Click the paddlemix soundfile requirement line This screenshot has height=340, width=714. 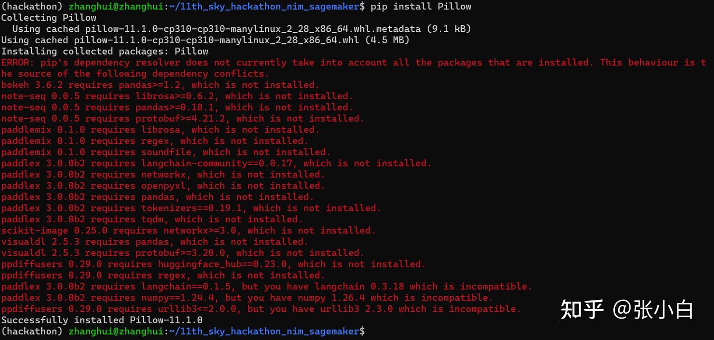166,152
